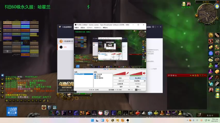The height and width of the screenshot is (123, 220).
Task: Click the 退出 exit button in OBS
Action: [138, 87]
